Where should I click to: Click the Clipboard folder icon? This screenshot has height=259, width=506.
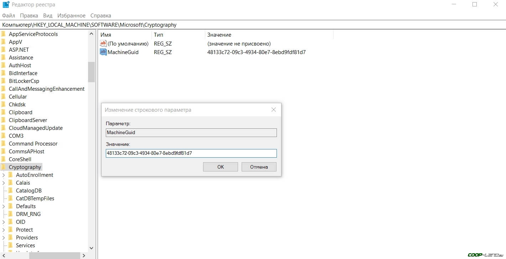click(x=4, y=112)
